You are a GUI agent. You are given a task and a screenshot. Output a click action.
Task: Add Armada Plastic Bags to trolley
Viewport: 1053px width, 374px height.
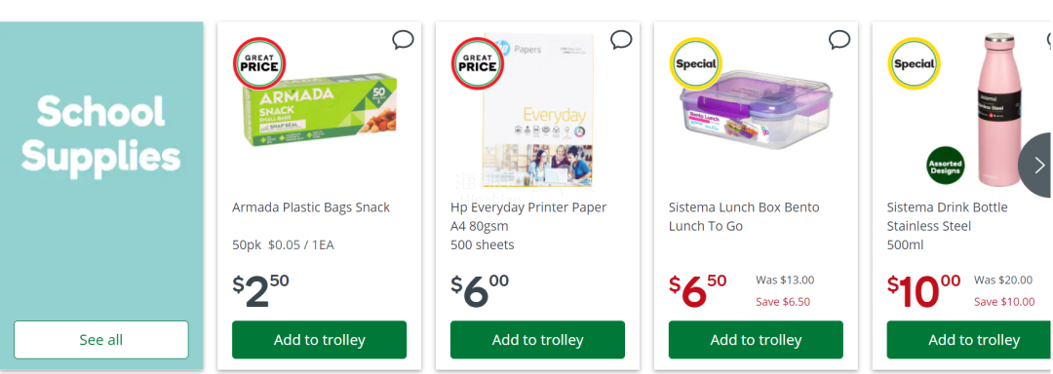coord(320,340)
